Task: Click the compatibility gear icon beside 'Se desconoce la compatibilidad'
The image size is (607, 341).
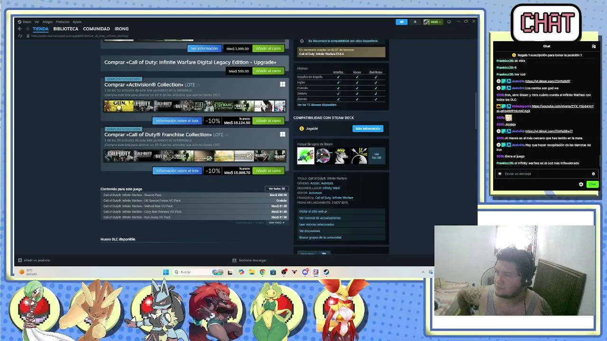Action: pos(302,41)
